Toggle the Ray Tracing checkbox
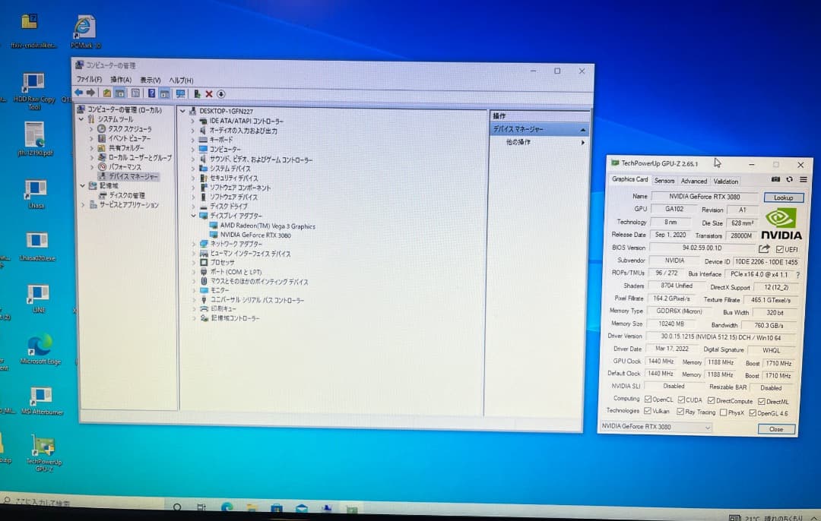 click(x=680, y=412)
